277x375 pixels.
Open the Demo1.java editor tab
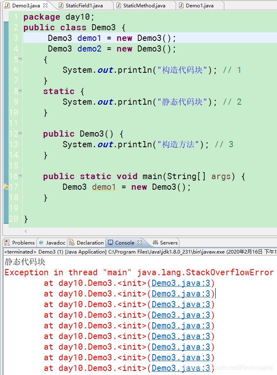click(x=199, y=5)
